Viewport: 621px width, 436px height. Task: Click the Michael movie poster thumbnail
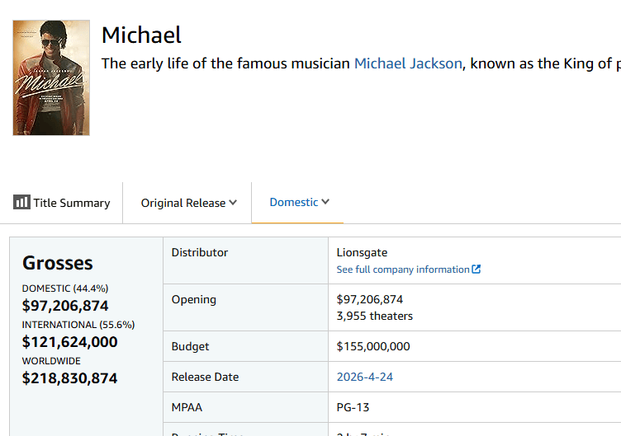(51, 77)
